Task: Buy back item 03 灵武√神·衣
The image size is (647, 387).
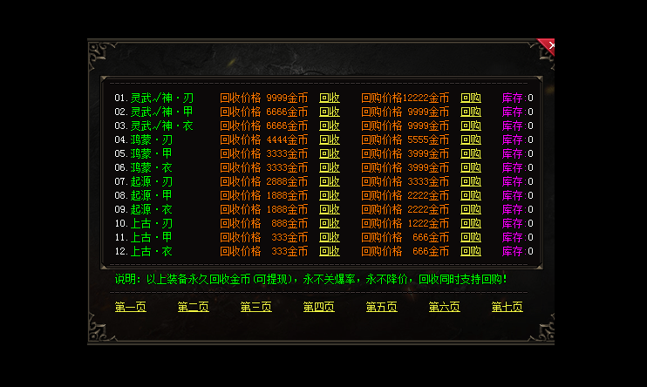Action: click(471, 126)
